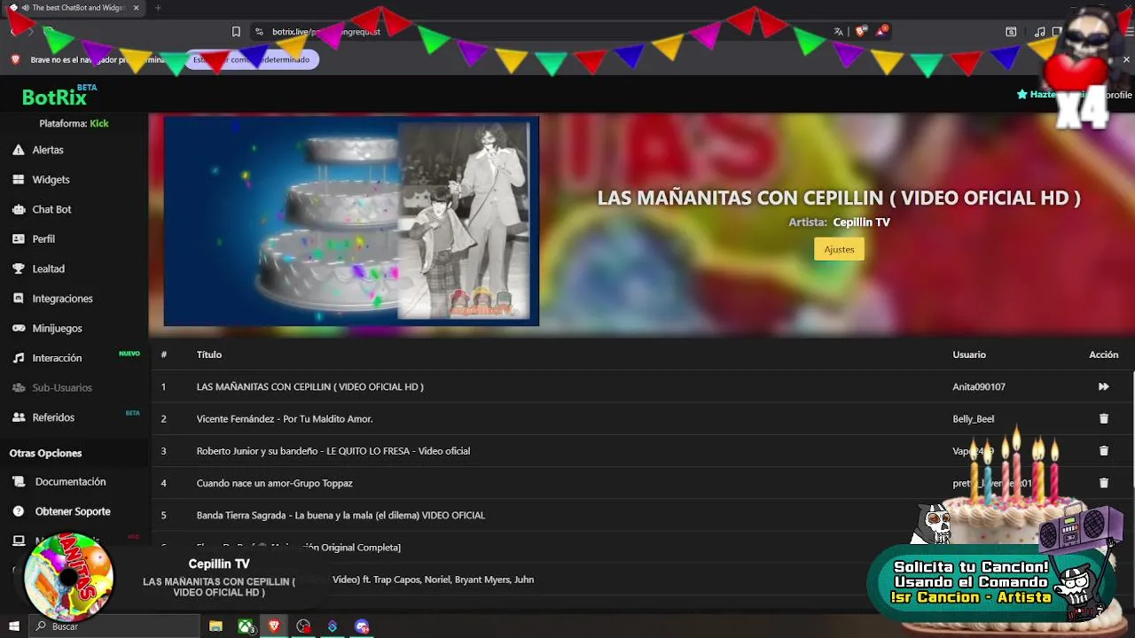Click the Cepillin video thumbnail
The width and height of the screenshot is (1135, 638).
click(x=351, y=222)
